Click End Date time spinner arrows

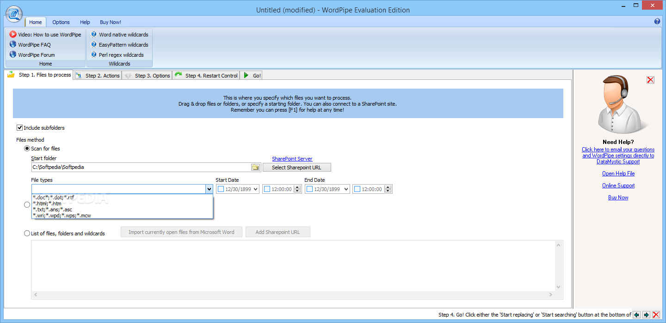388,189
